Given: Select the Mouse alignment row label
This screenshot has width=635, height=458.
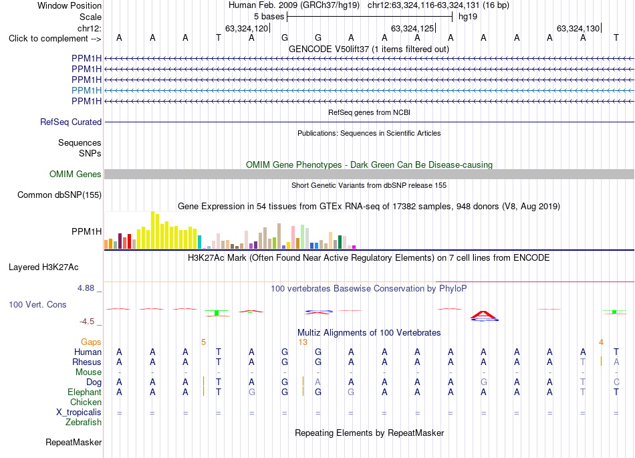Looking at the screenshot, I should pyautogui.click(x=88, y=372).
